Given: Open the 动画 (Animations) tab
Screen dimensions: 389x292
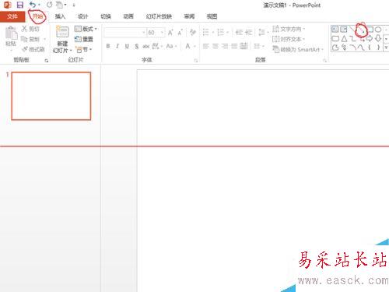Looking at the screenshot, I should 128,16.
